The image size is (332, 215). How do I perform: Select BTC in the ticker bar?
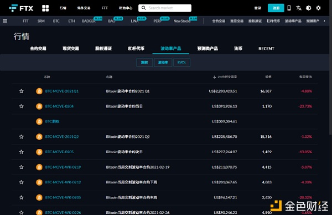pos(56,21)
